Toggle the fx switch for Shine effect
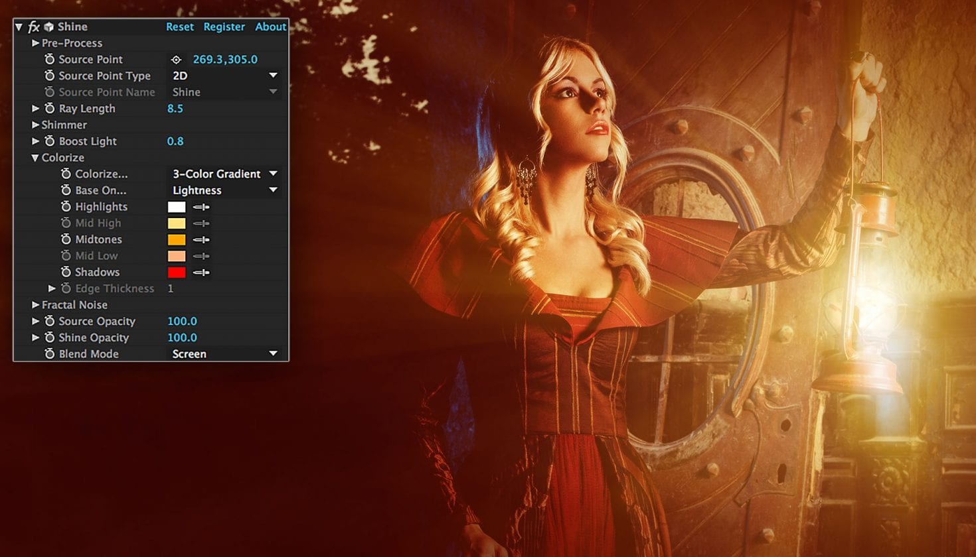The width and height of the screenshot is (976, 557). click(34, 27)
